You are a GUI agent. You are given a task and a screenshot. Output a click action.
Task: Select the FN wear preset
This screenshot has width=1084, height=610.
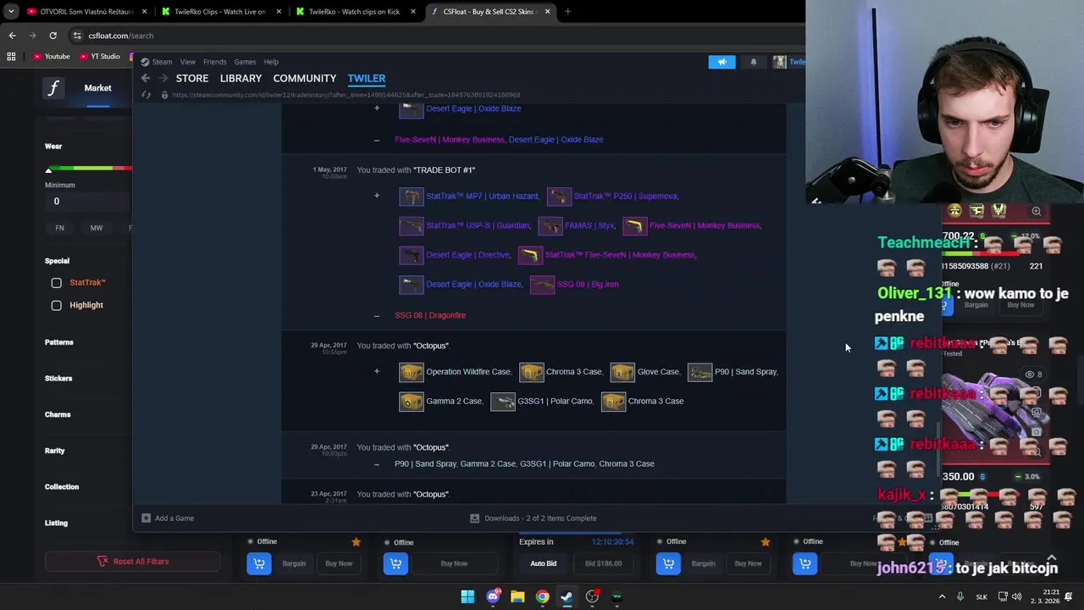pos(59,228)
